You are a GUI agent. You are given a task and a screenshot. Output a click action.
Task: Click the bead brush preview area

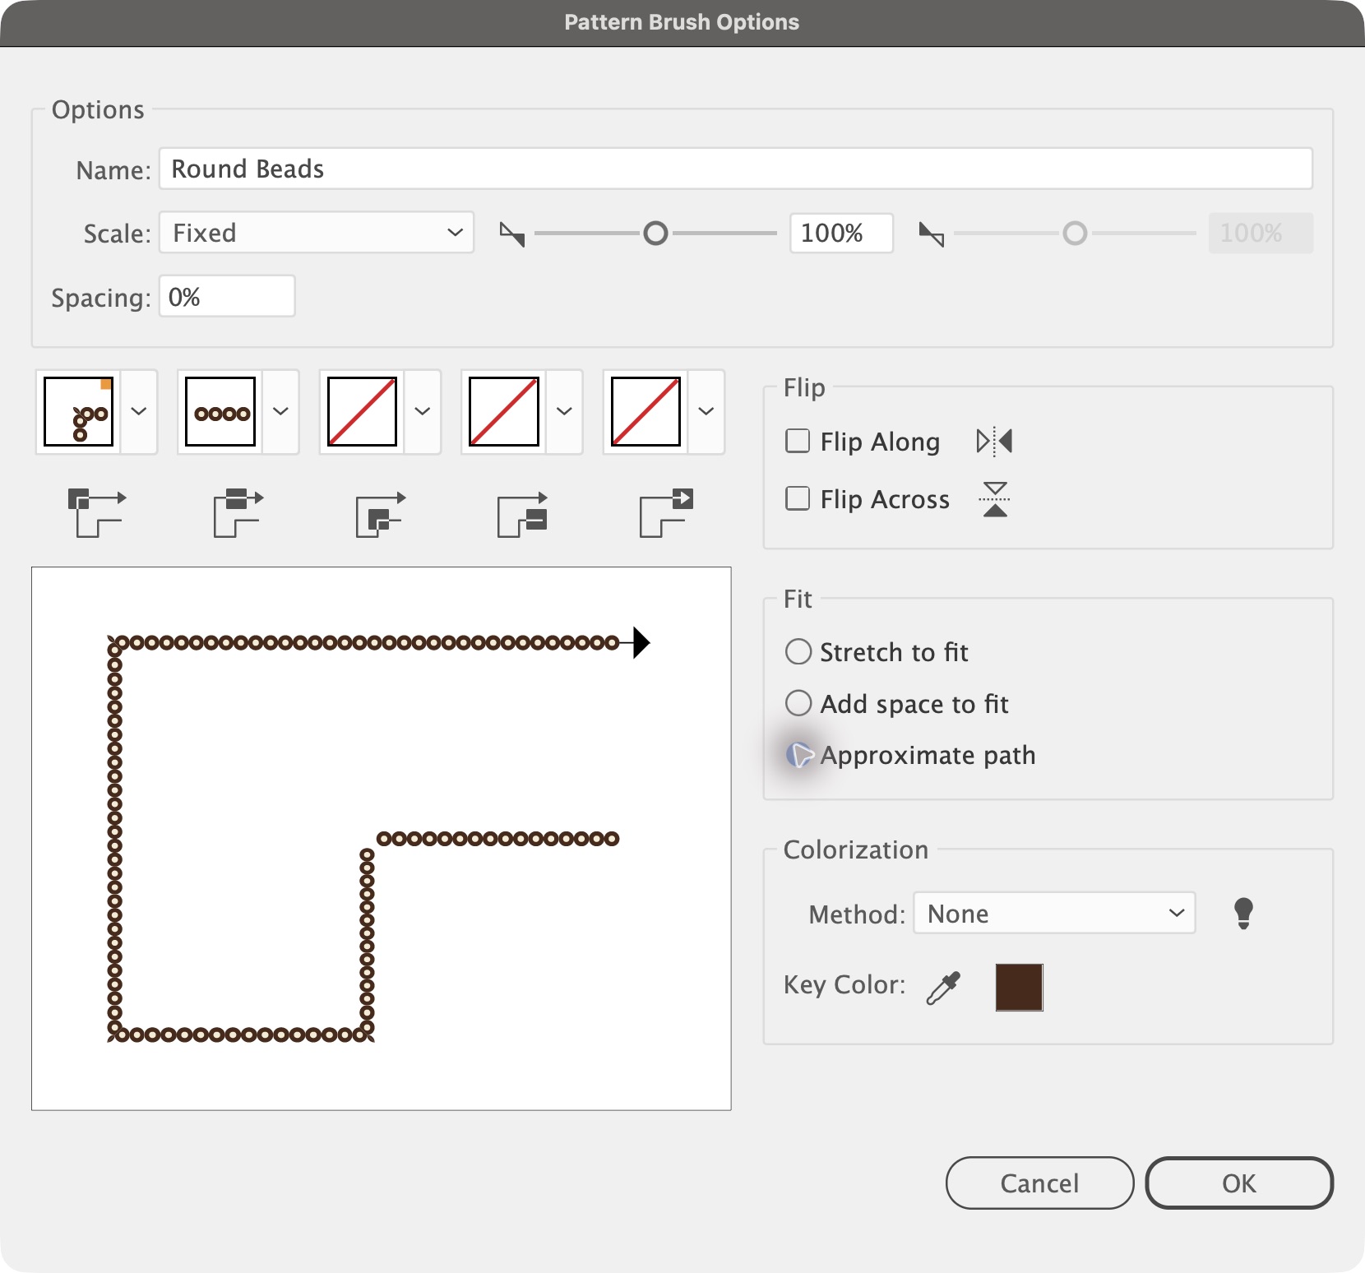382,839
